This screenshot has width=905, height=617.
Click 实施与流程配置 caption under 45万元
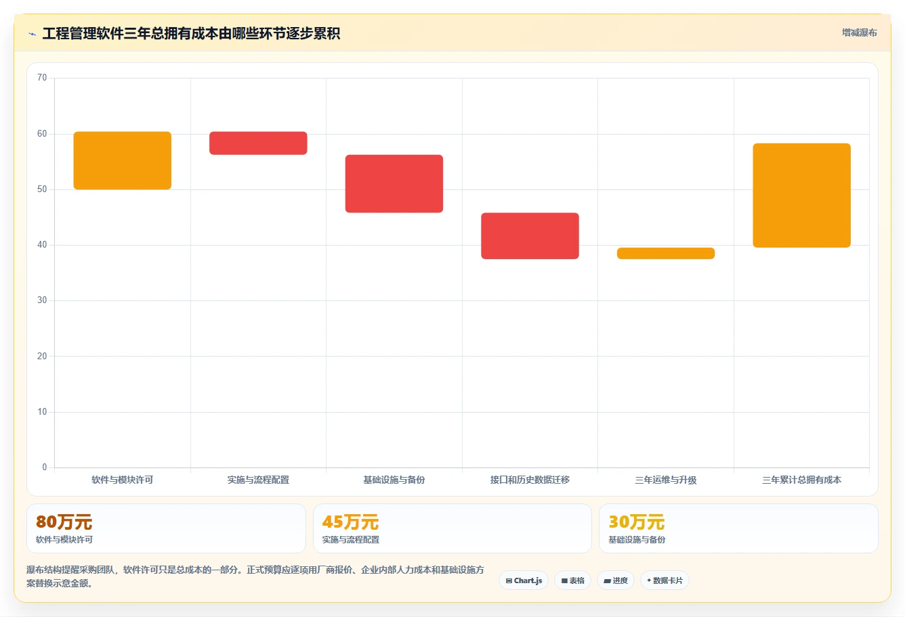[x=351, y=540]
